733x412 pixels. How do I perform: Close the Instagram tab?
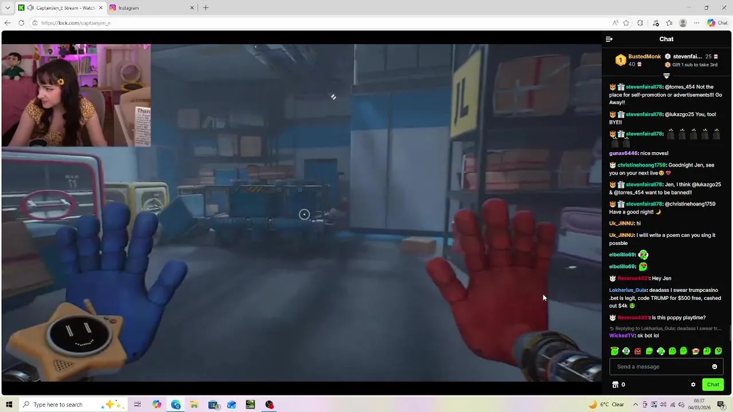pos(192,8)
